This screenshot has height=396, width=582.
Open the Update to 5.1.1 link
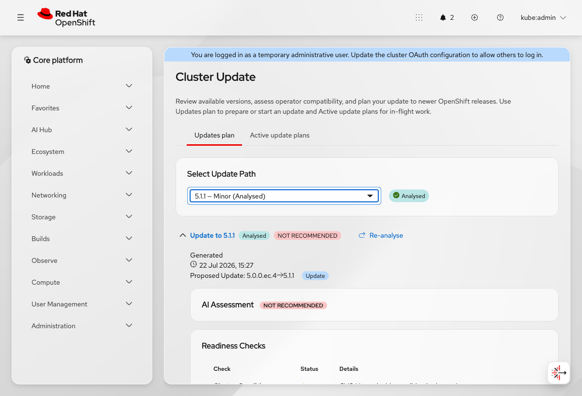(x=212, y=235)
